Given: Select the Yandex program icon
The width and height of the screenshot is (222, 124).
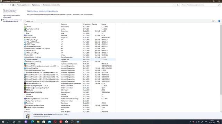Looking at the screenshot, I should pyautogui.click(x=25, y=112).
